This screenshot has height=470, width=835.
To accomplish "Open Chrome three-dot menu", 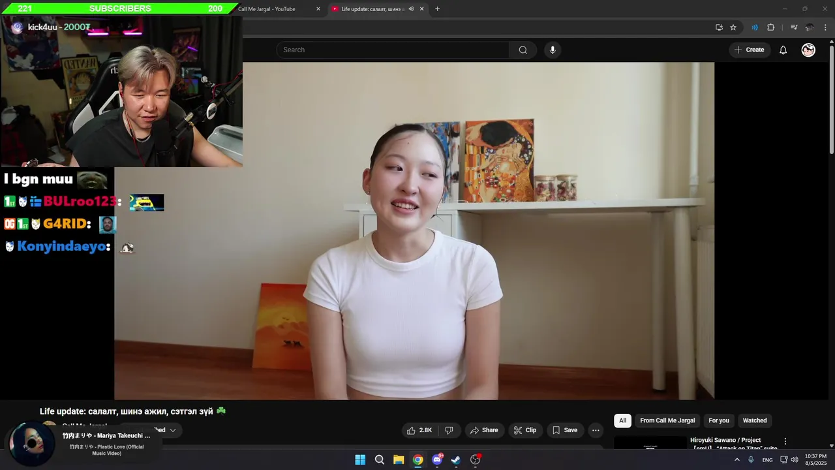I will (x=825, y=27).
